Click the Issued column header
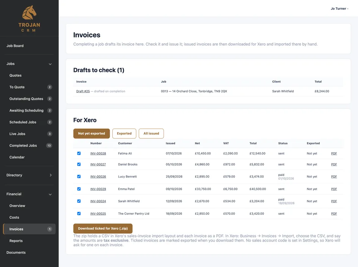358x267 pixels. tap(170, 143)
